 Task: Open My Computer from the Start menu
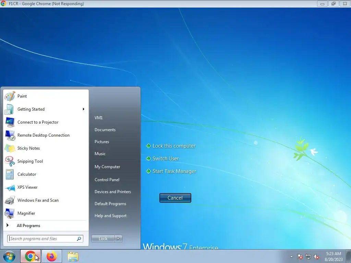coord(107,167)
